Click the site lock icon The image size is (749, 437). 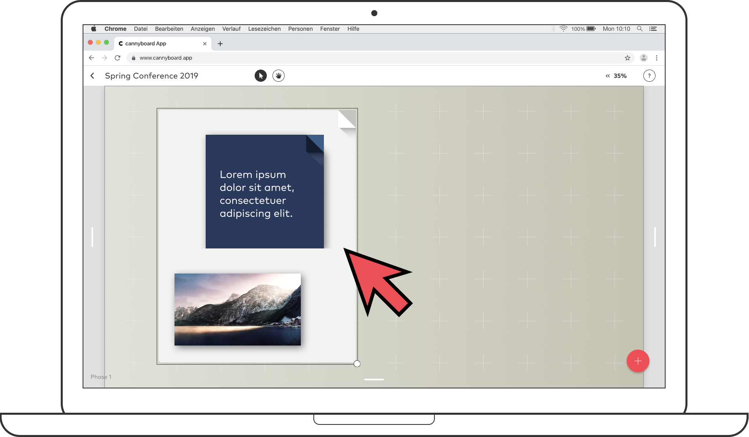click(133, 58)
